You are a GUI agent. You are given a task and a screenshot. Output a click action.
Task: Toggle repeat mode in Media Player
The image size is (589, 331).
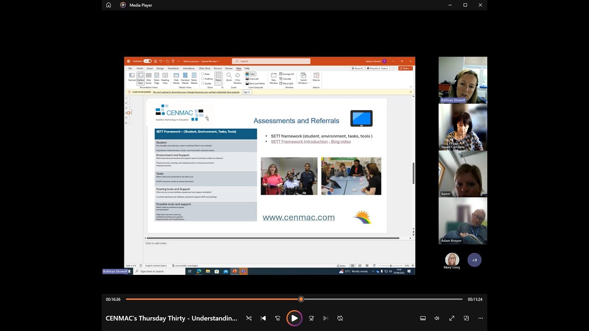tap(340, 318)
